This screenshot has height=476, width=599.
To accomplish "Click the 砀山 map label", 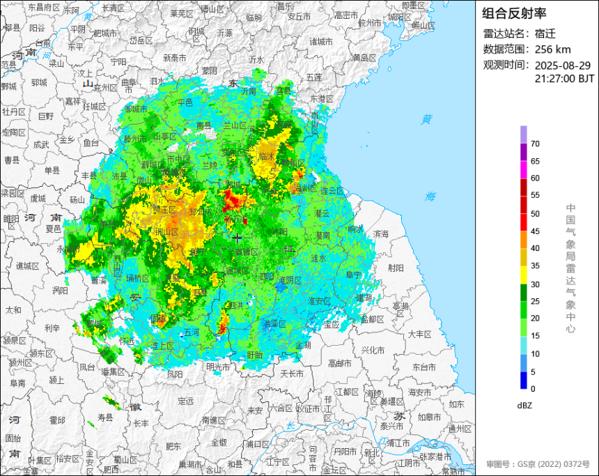I will [x=77, y=200].
